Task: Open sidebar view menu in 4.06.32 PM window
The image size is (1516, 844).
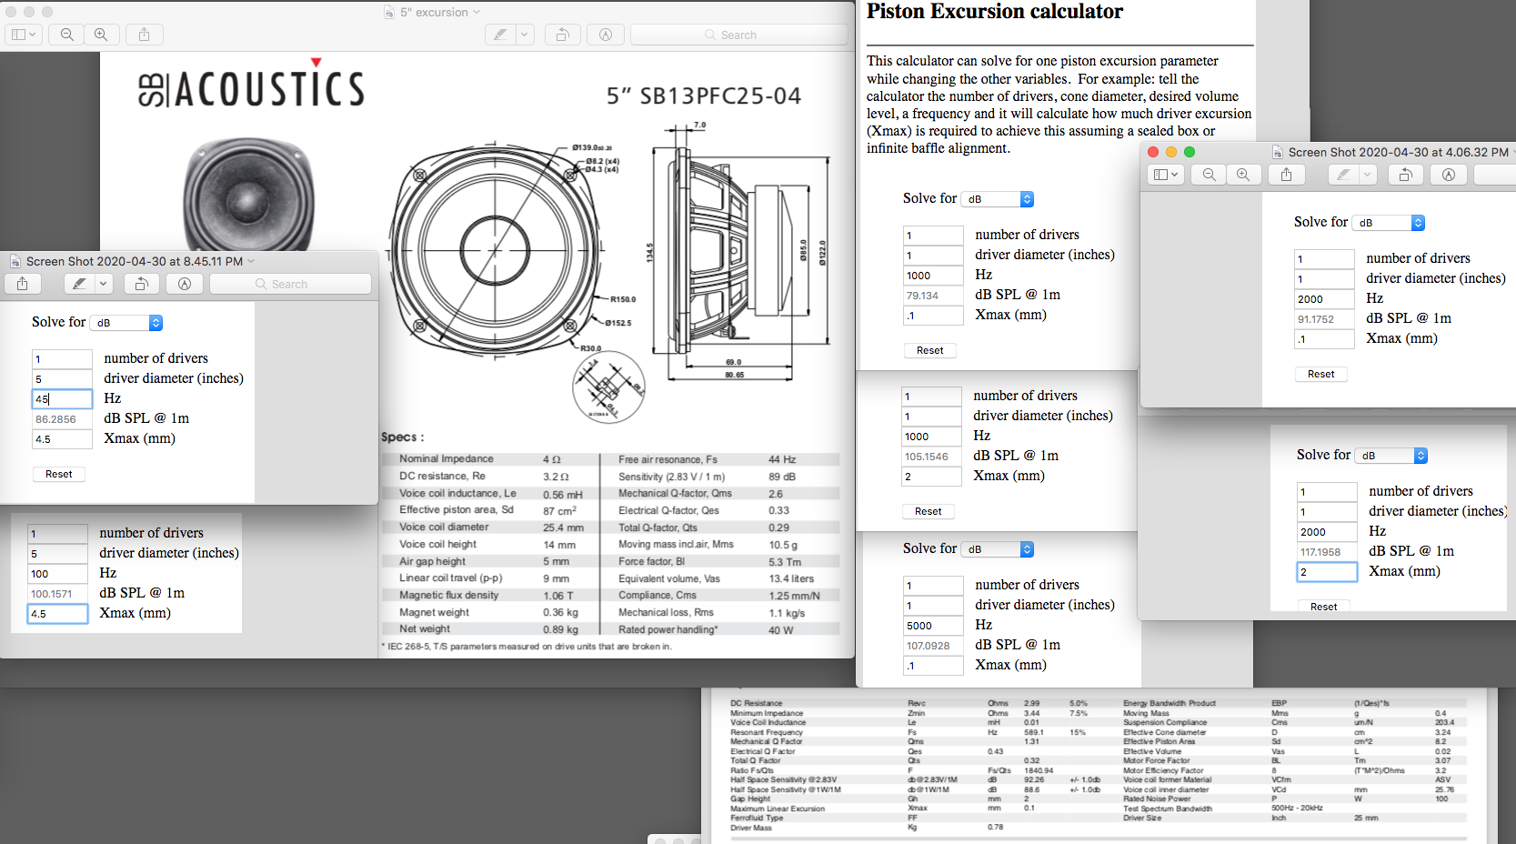Action: tap(1165, 175)
